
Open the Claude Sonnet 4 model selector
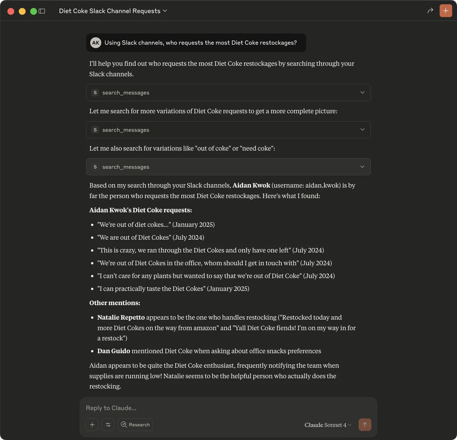click(327, 424)
